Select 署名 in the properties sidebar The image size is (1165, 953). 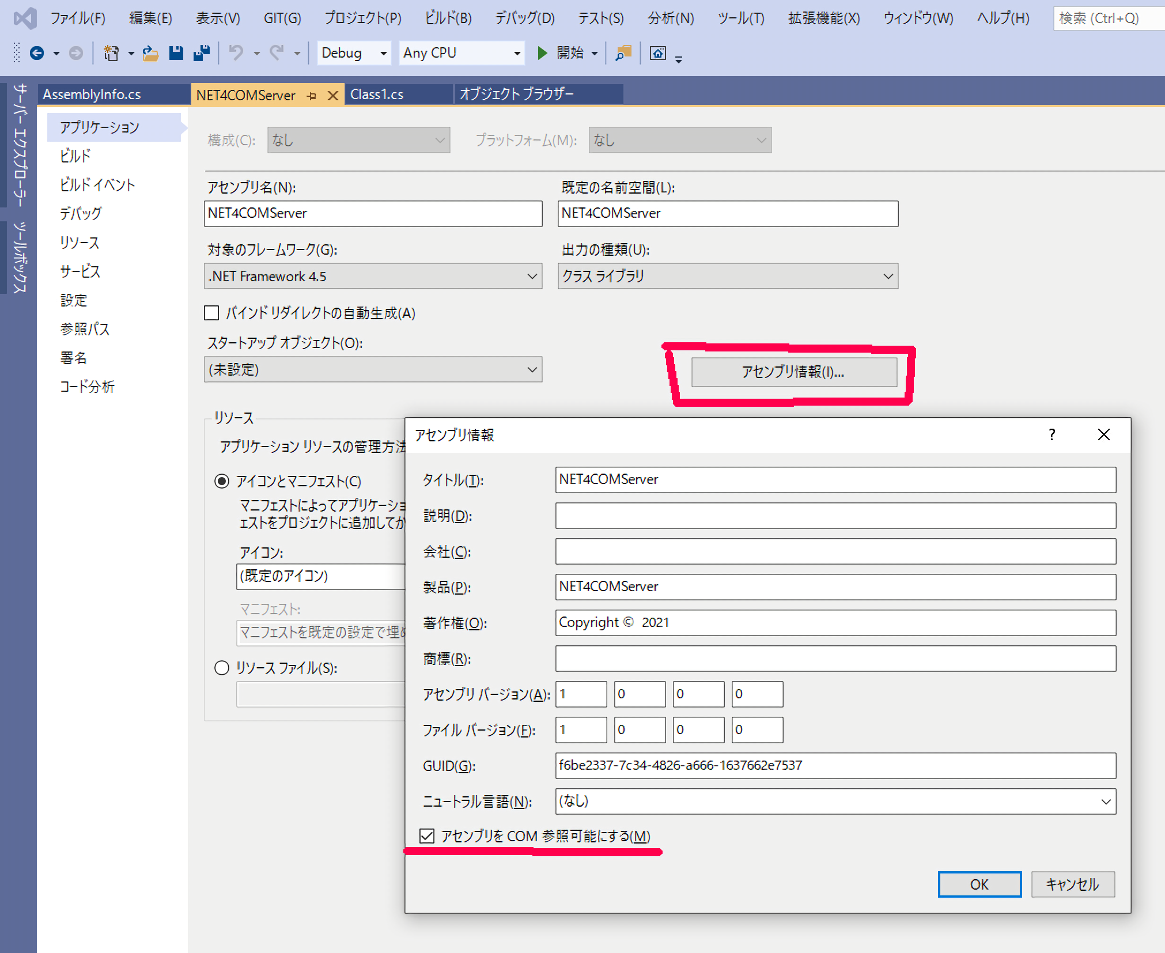[74, 358]
